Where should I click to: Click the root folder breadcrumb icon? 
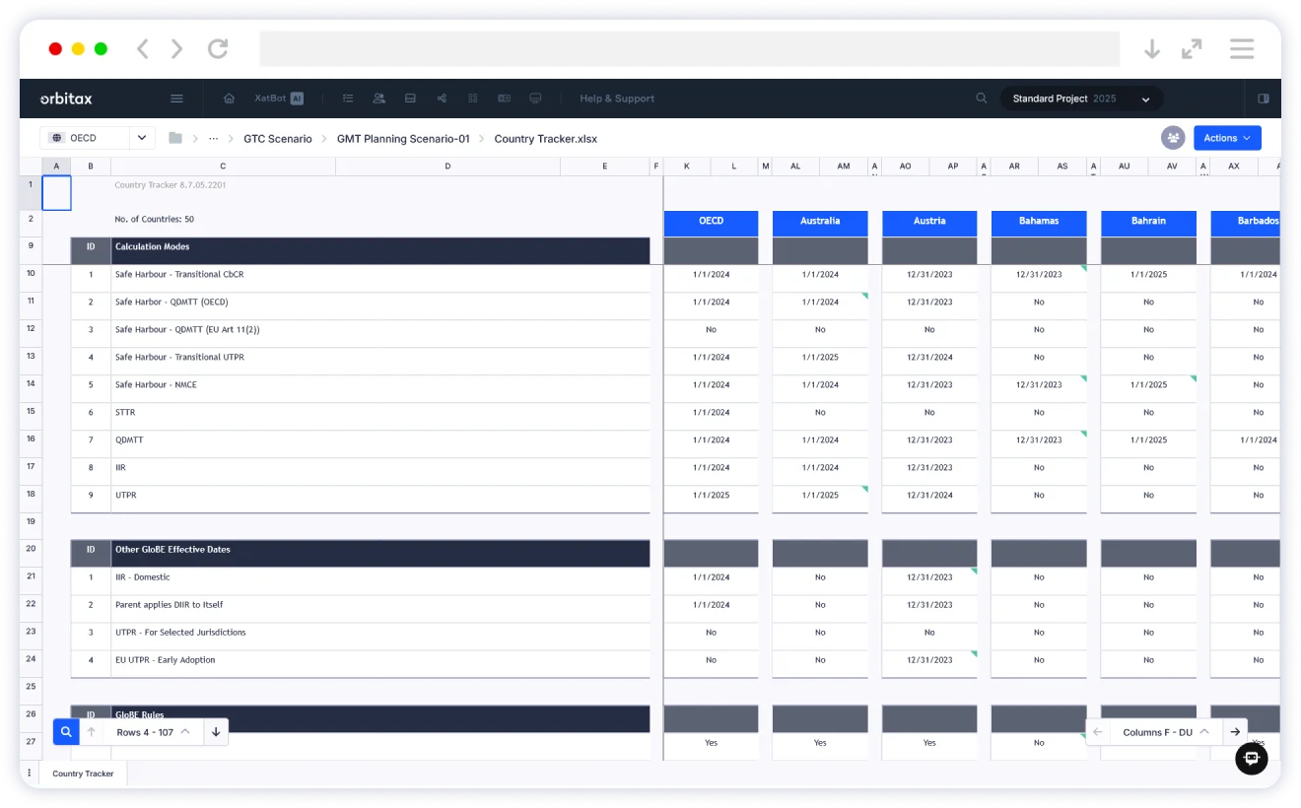coord(175,138)
